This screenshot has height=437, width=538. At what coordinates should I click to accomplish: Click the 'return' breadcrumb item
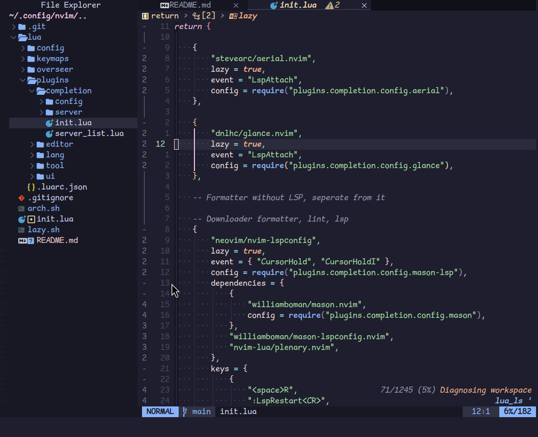point(164,16)
